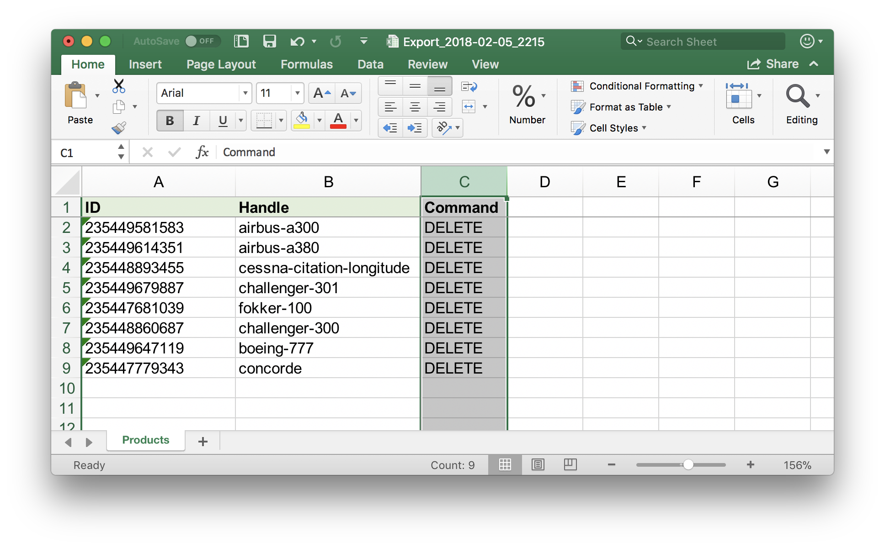This screenshot has height=548, width=885.
Task: Click the Save floppy disk icon
Action: [x=269, y=42]
